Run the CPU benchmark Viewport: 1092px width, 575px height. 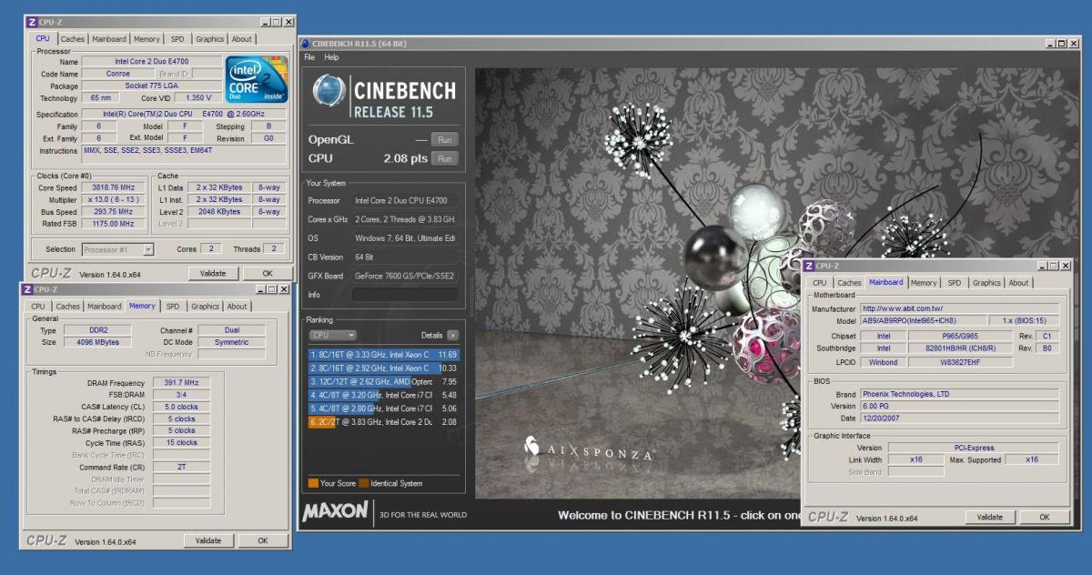(x=444, y=158)
